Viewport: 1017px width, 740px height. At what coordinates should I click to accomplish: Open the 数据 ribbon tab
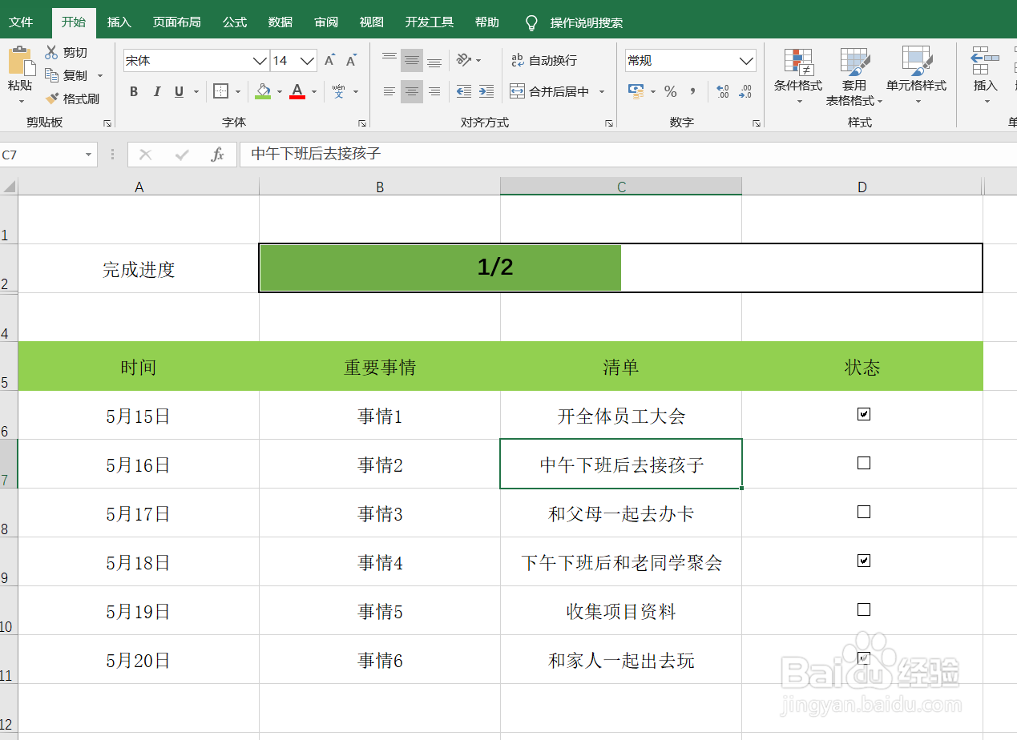[x=280, y=22]
